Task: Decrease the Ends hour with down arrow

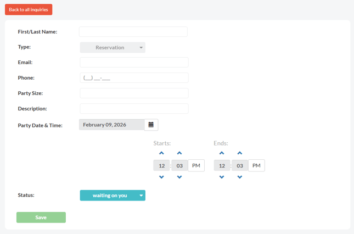Action: pos(222,177)
